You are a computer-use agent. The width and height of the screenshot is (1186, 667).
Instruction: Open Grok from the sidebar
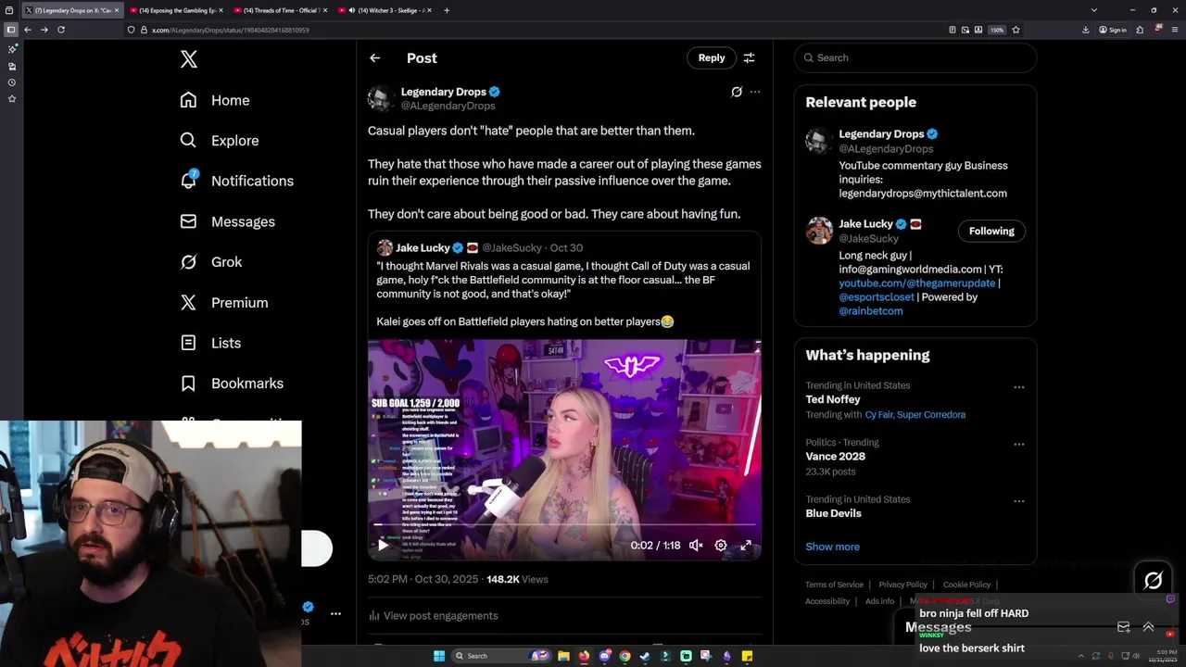[211, 262]
